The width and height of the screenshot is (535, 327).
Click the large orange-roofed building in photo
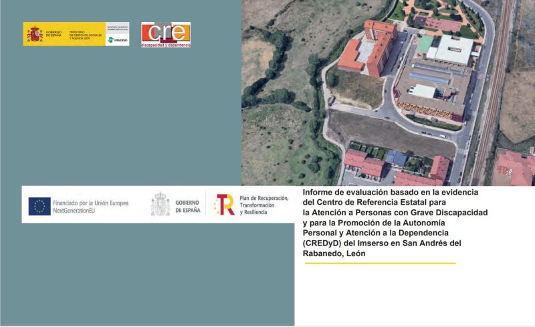(369, 47)
